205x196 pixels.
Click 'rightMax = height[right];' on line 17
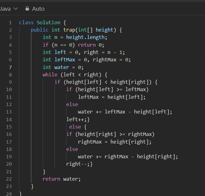[x=115, y=142]
